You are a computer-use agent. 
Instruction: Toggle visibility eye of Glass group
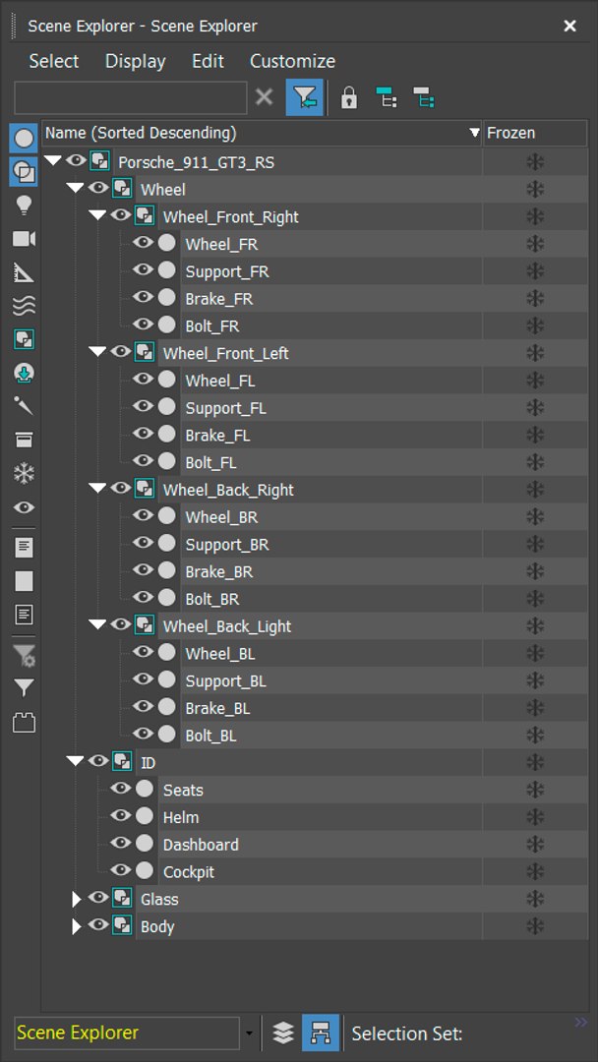(98, 898)
